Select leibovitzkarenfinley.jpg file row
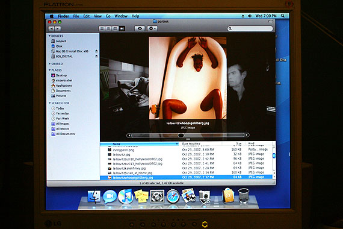Image resolution: width=343 pixels, height=229 pixels. (187, 168)
